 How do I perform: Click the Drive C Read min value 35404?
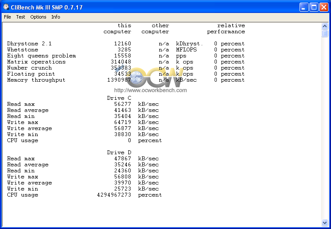click(x=122, y=116)
